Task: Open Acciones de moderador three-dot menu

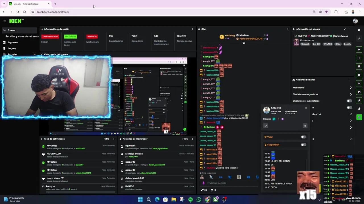Action: pyautogui.click(x=193, y=139)
